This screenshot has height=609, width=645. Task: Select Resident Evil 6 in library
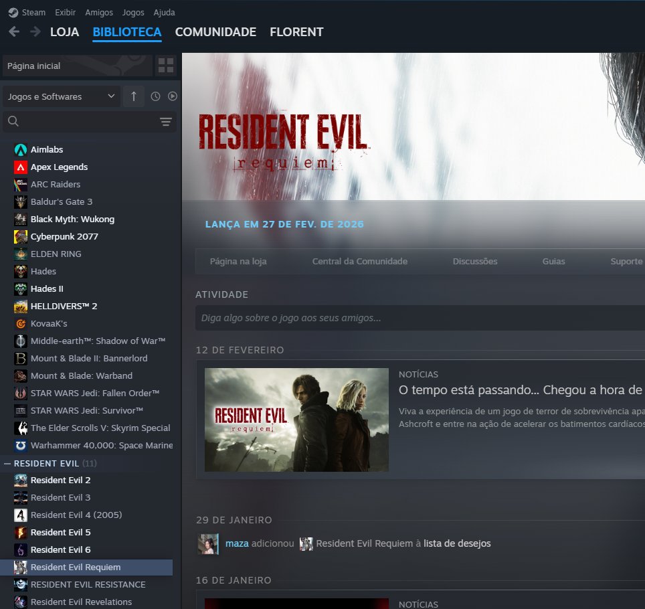click(86, 549)
